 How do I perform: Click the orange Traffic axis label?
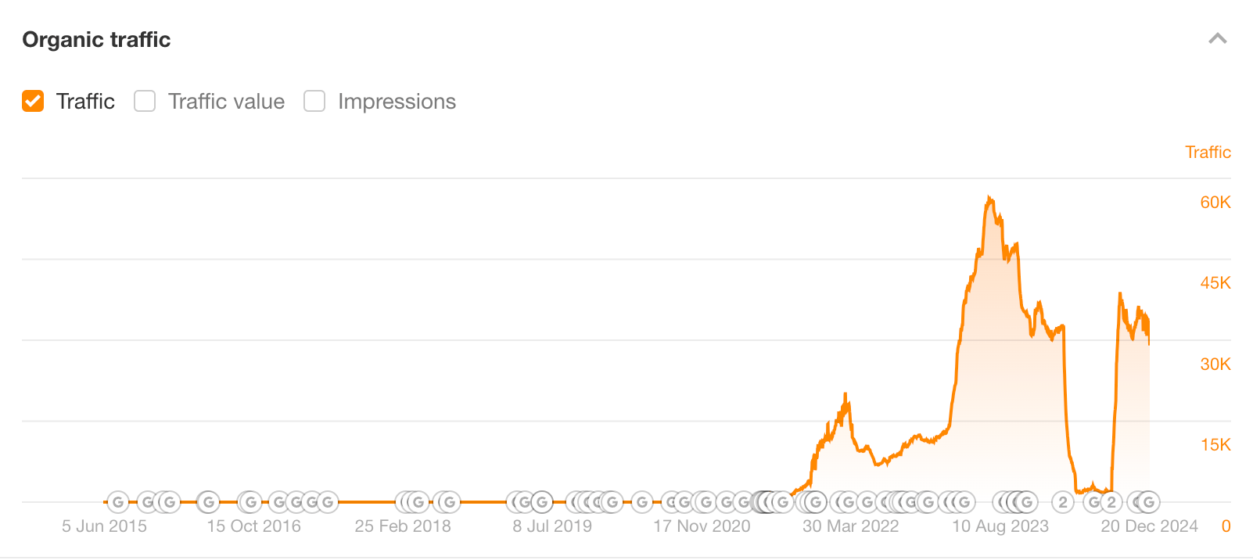coord(1208,152)
